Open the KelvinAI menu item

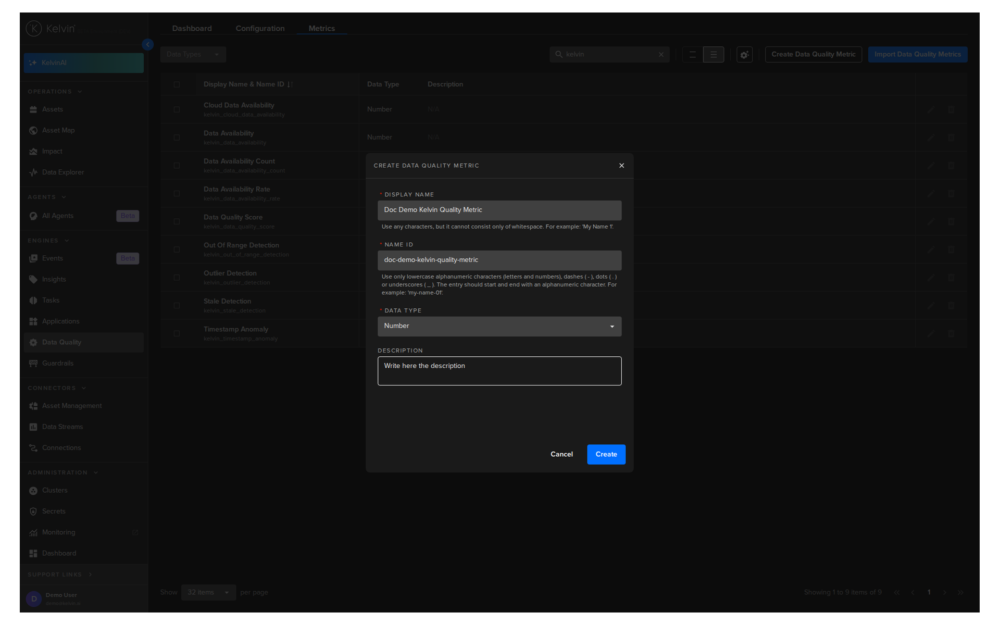tap(83, 63)
